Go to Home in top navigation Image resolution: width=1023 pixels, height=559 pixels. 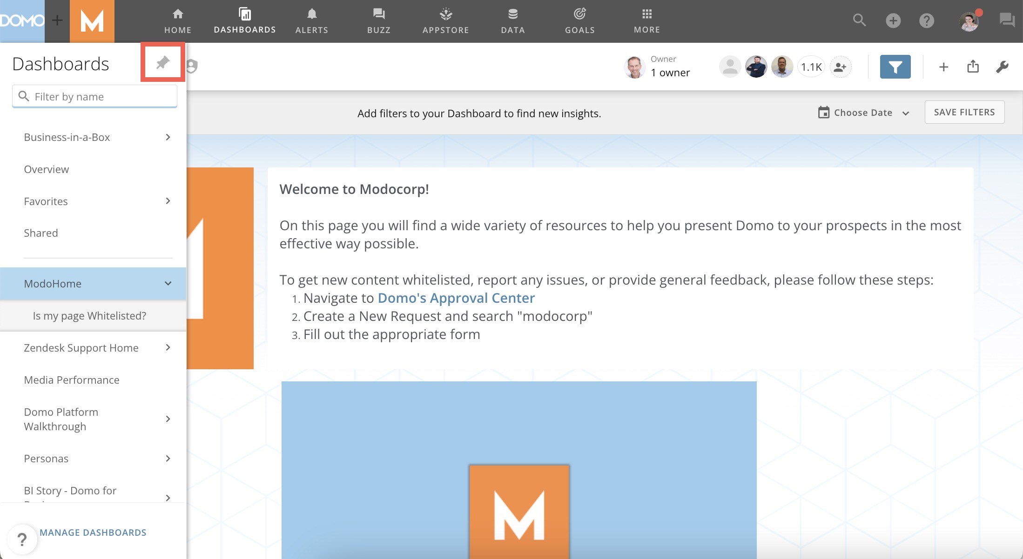click(x=178, y=21)
